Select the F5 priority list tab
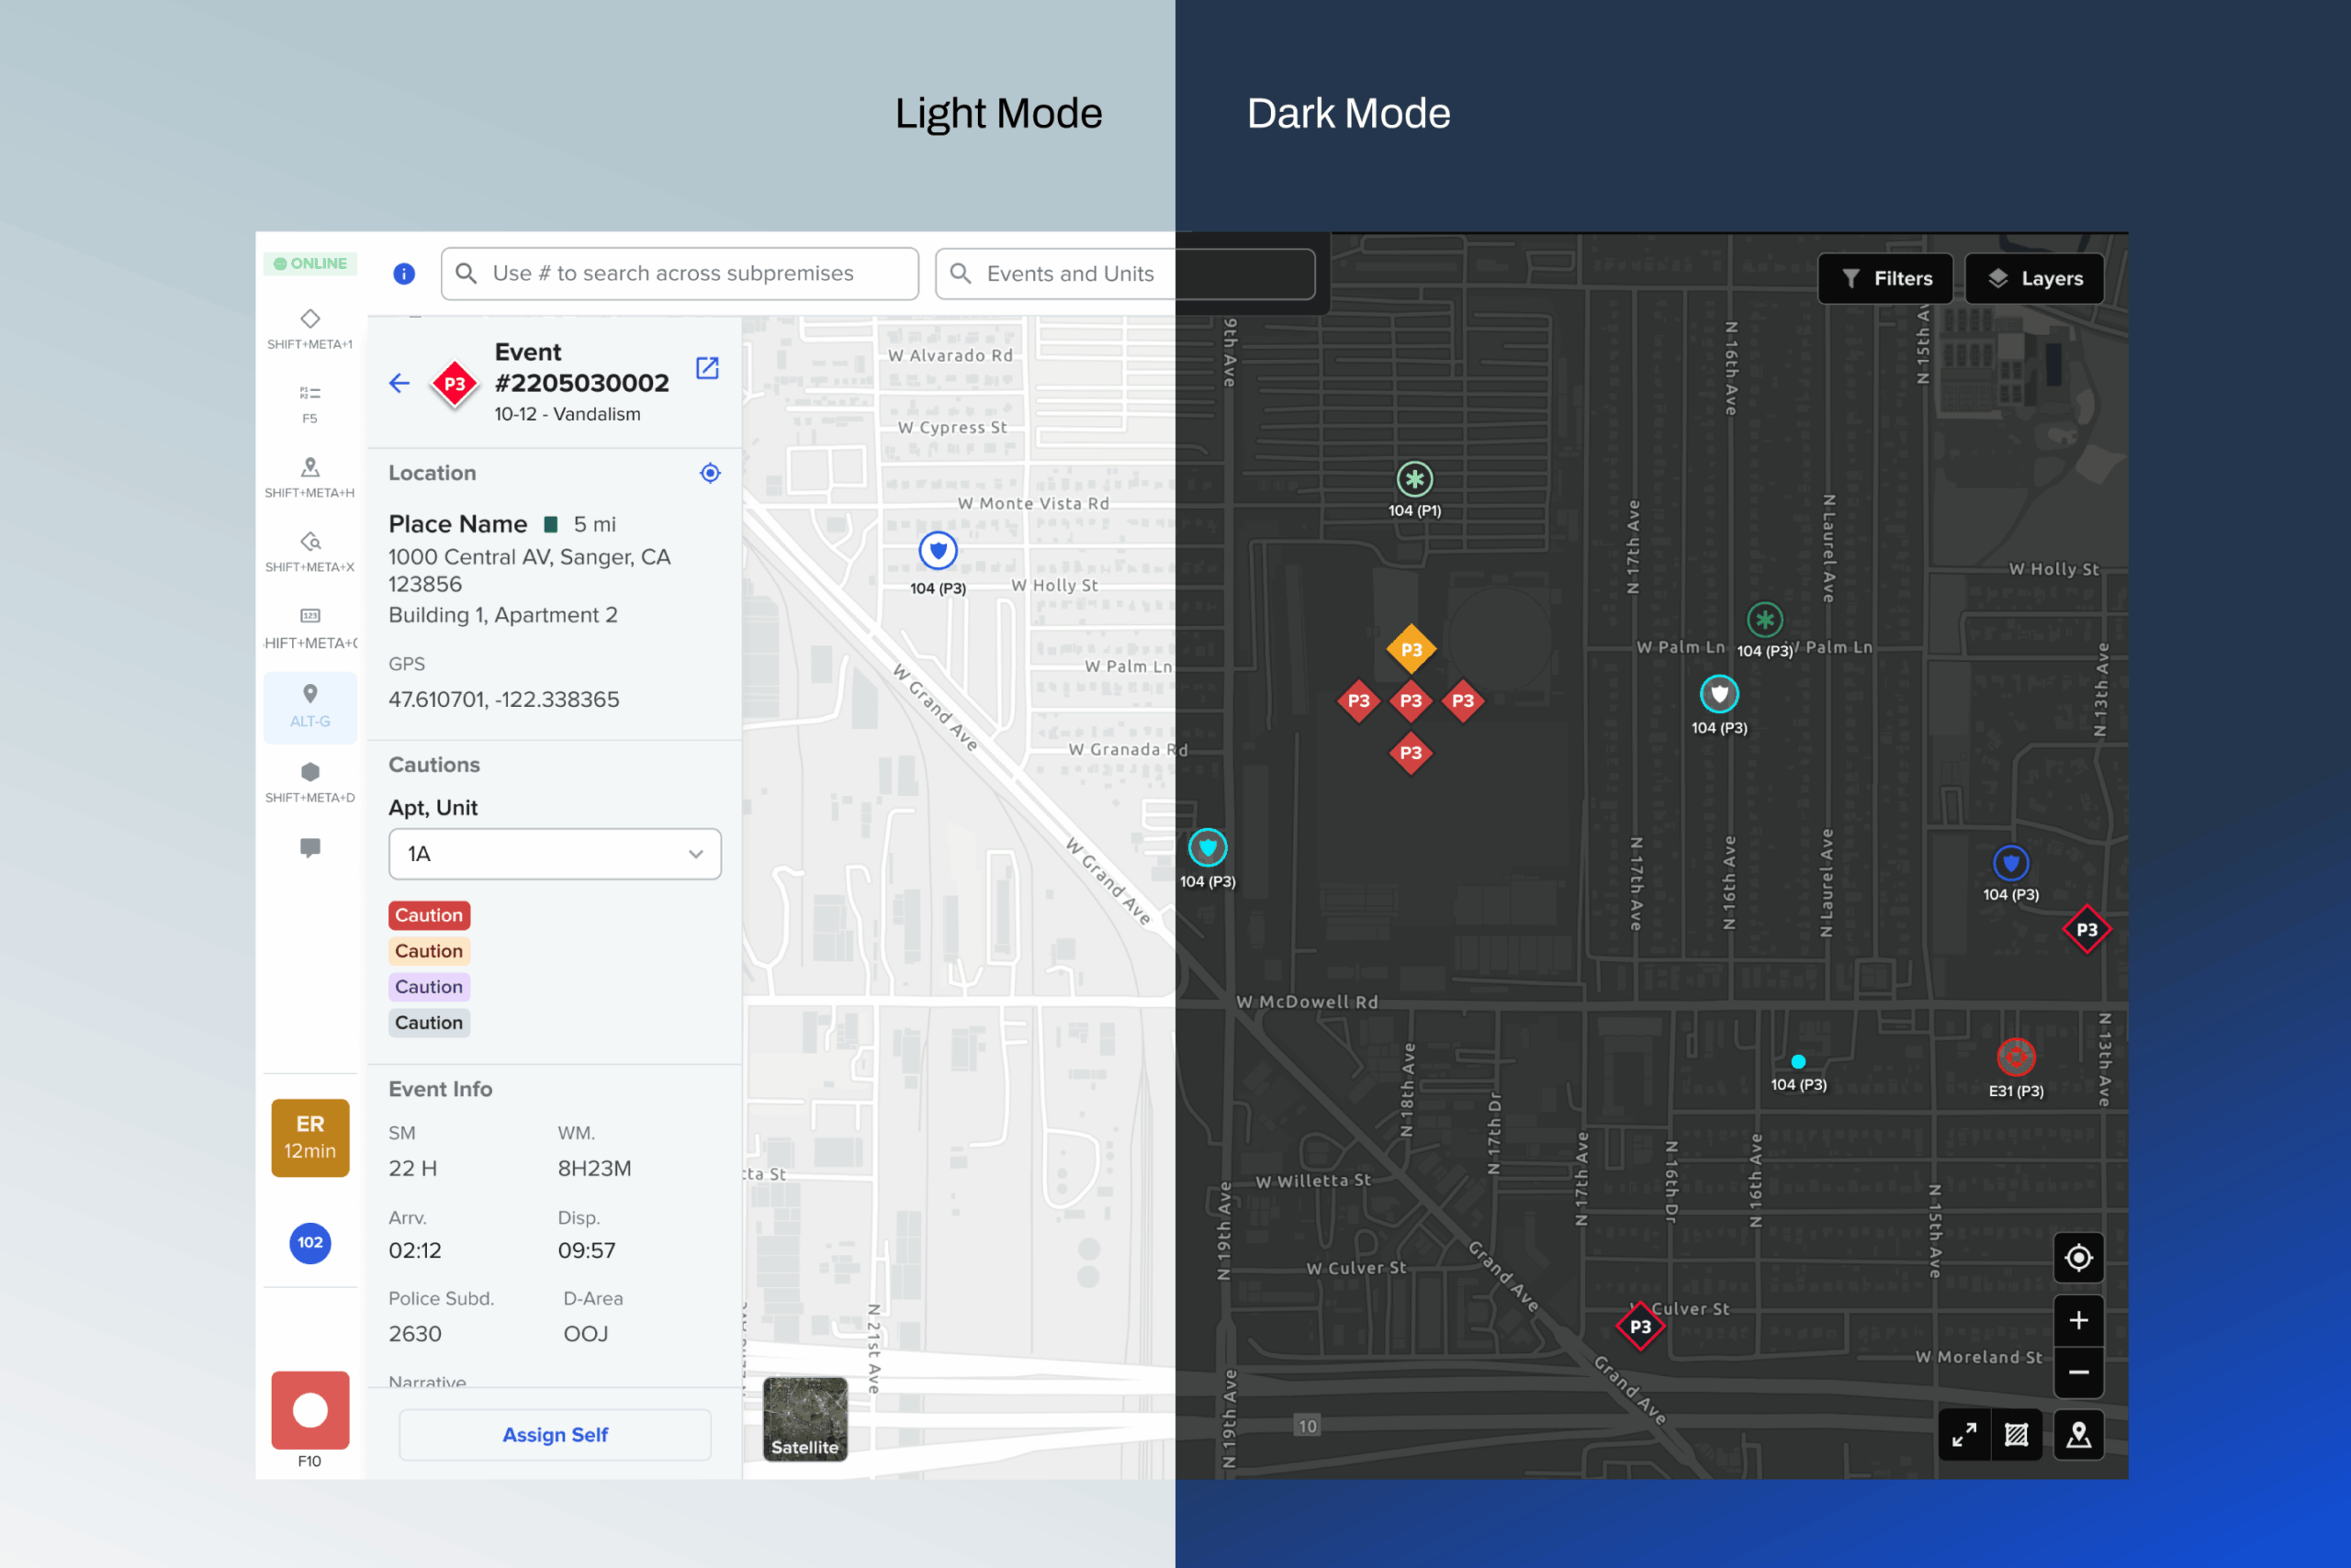This screenshot has height=1568, width=2351. tap(310, 403)
